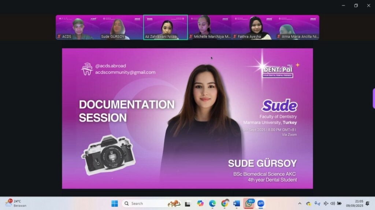Click the acdscommunity@gmail.com email text
Image resolution: width=375 pixels, height=210 pixels.
pyautogui.click(x=125, y=72)
